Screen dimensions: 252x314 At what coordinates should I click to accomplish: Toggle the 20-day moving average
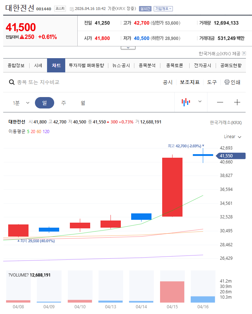tap(33, 132)
